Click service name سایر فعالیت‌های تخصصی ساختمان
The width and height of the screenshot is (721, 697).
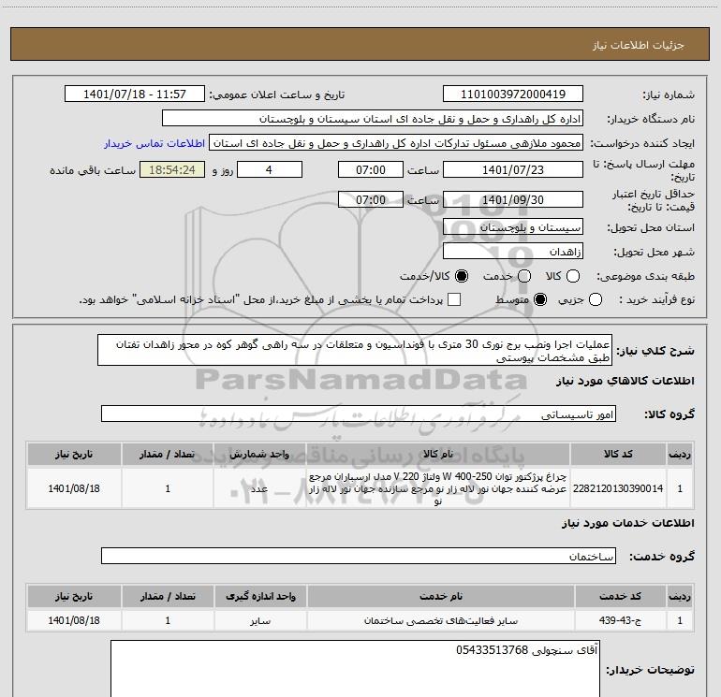[x=440, y=620]
